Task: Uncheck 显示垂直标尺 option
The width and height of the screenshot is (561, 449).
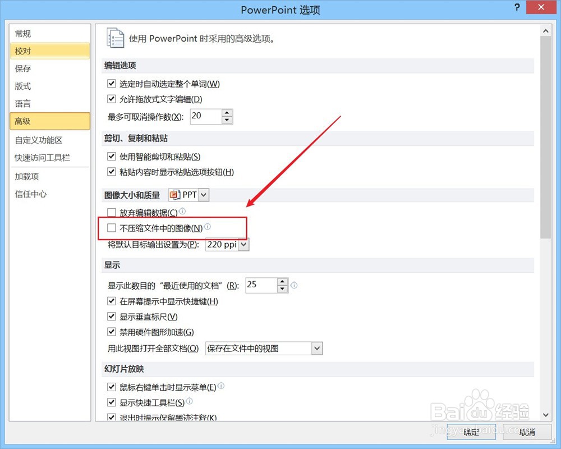Action: tap(111, 316)
